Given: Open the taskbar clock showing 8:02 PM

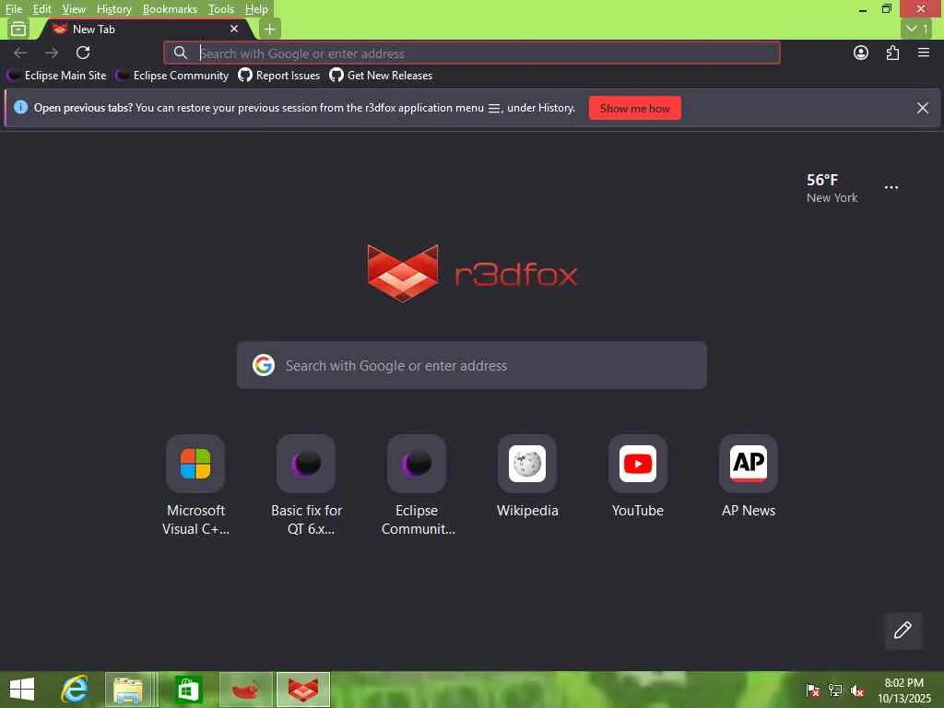Looking at the screenshot, I should point(903,690).
